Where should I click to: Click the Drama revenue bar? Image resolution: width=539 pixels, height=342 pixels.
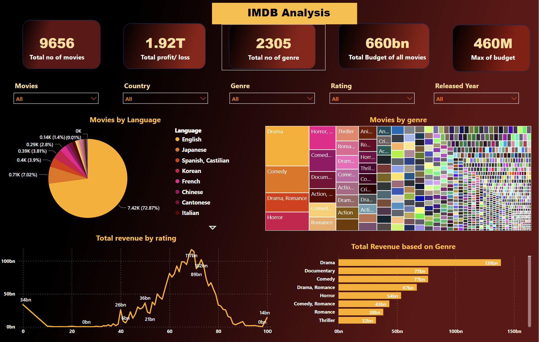[419, 263]
